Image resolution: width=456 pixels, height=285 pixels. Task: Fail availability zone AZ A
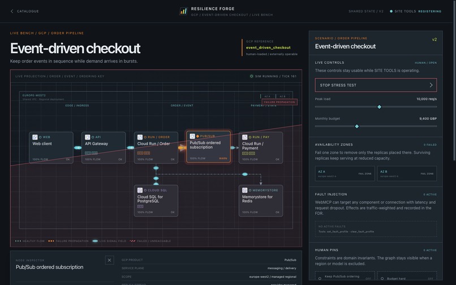click(345, 174)
